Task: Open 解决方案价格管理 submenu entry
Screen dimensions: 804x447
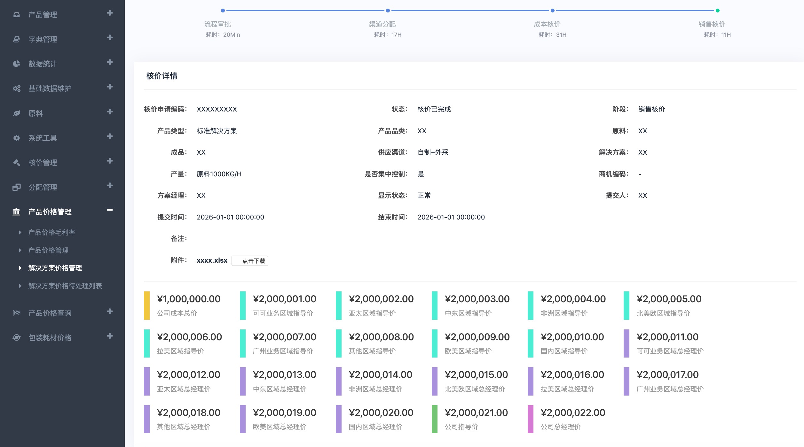Action: pos(55,268)
